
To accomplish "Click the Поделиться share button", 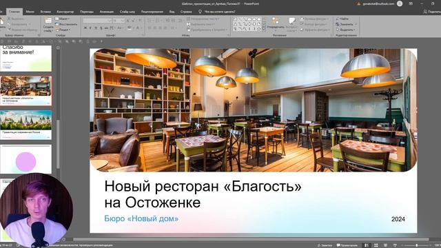I will [x=432, y=12].
